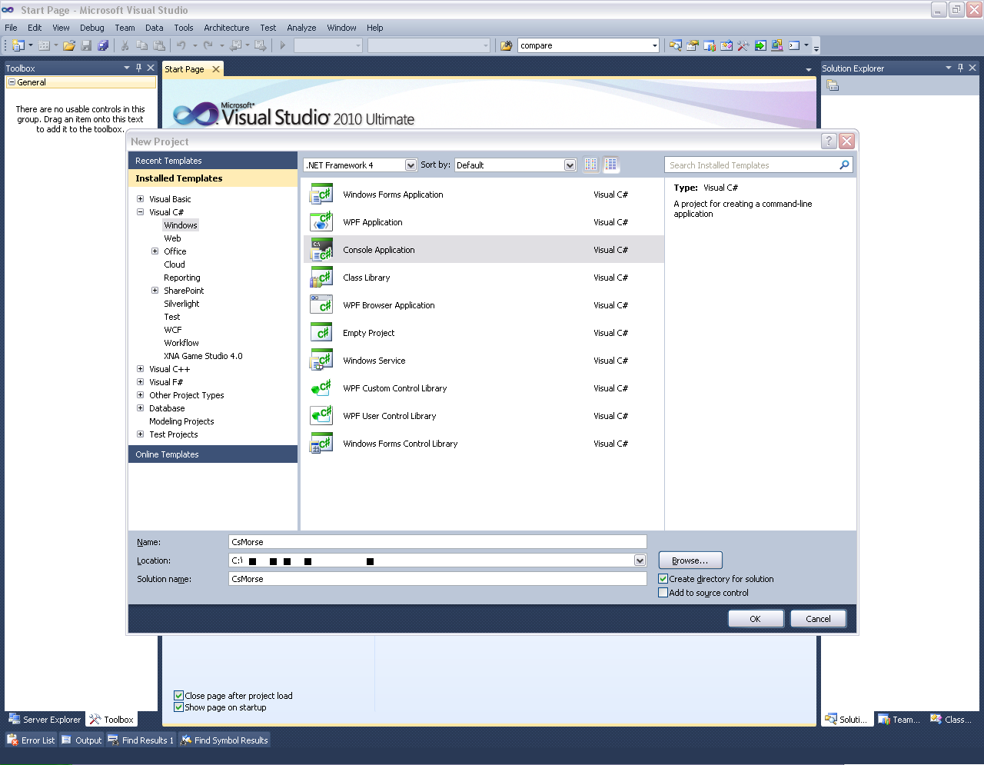Image resolution: width=984 pixels, height=765 pixels.
Task: Select the Recent Templates section
Action: click(x=213, y=161)
